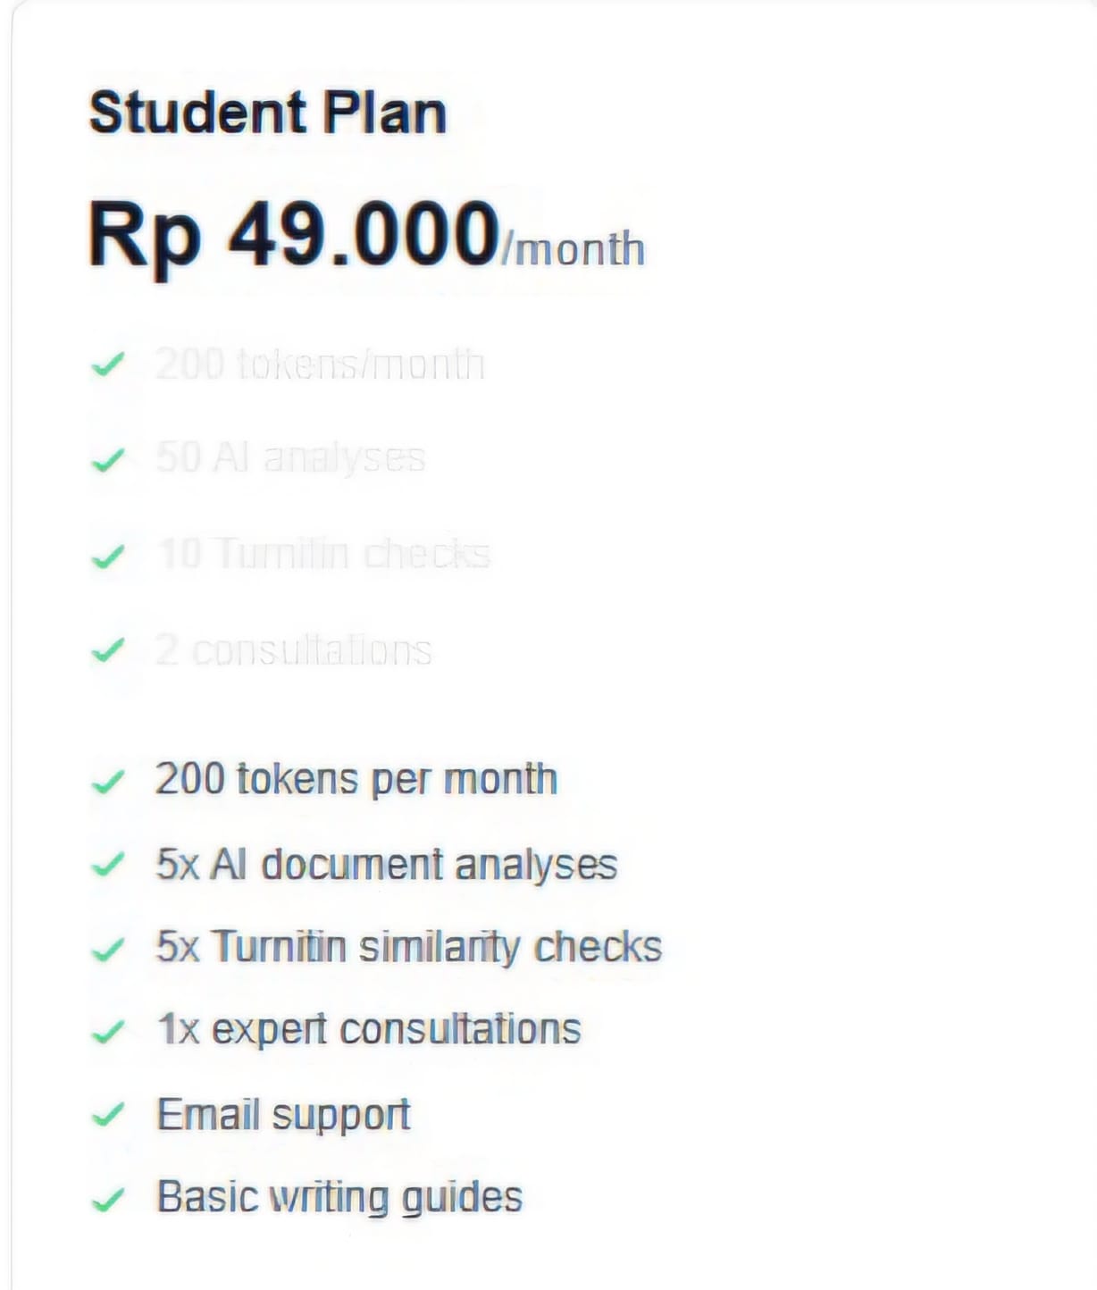Click the checkmark beside 5x Turnitin similarity checks
This screenshot has height=1290, width=1097.
click(x=107, y=949)
